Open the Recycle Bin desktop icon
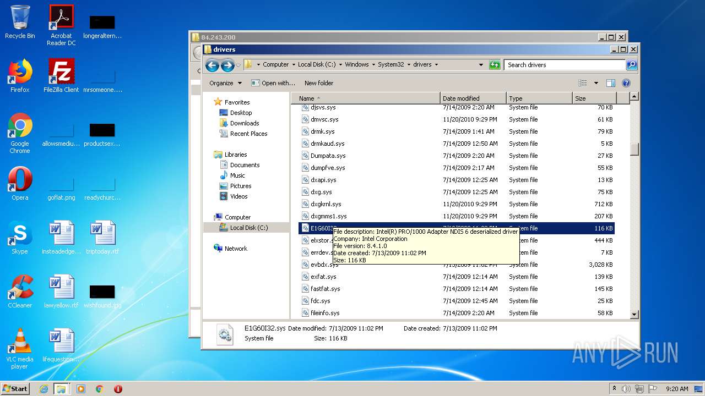Screen dimensions: 705x396 [20, 22]
